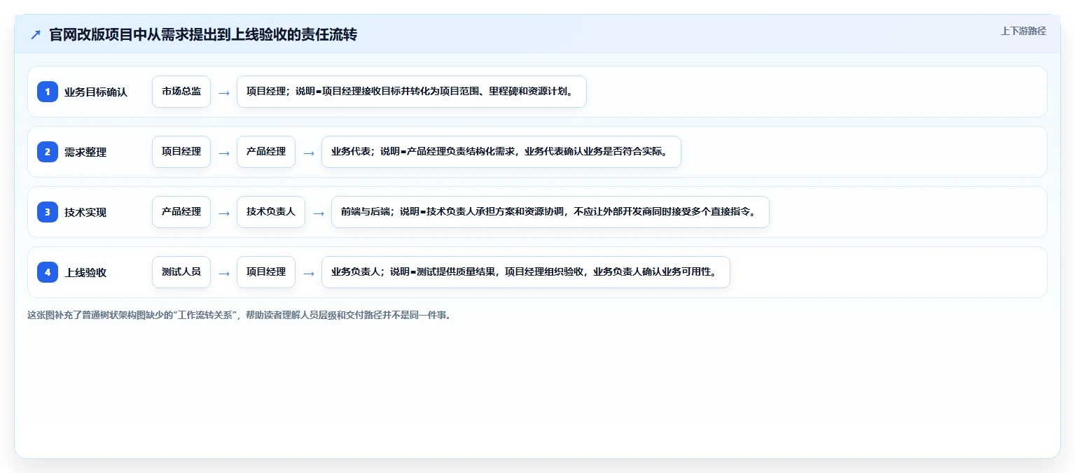Screen dimensions: 1075x473
Task: Select step number 3 badge
Action: [48, 212]
